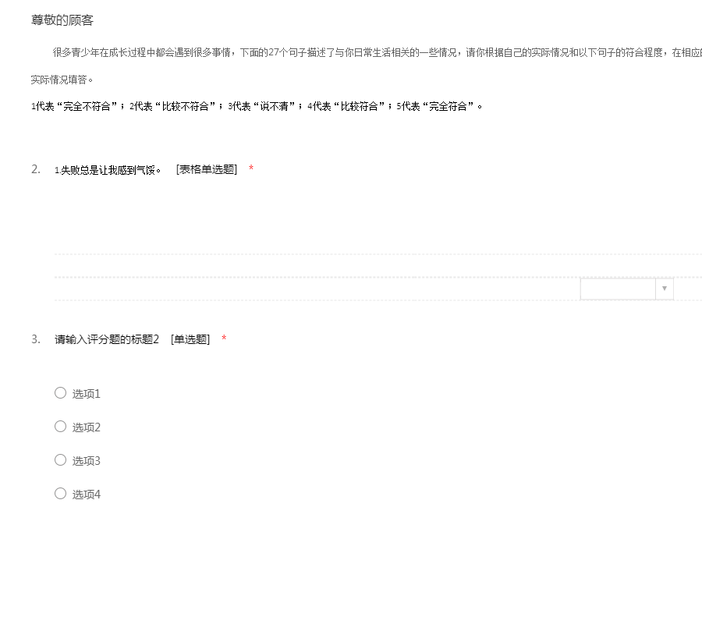This screenshot has height=624, width=702.
Task: Click the 选项4 label text
Action: 87,495
